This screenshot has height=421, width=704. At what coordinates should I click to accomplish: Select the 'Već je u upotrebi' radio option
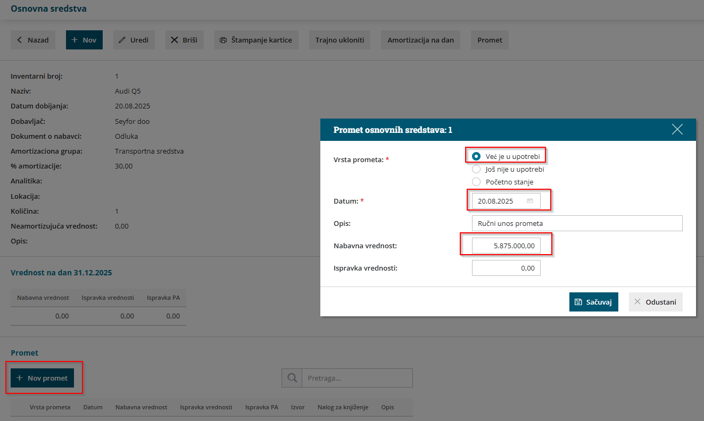pyautogui.click(x=476, y=156)
